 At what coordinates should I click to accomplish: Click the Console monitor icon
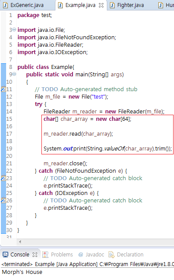coord(6,255)
